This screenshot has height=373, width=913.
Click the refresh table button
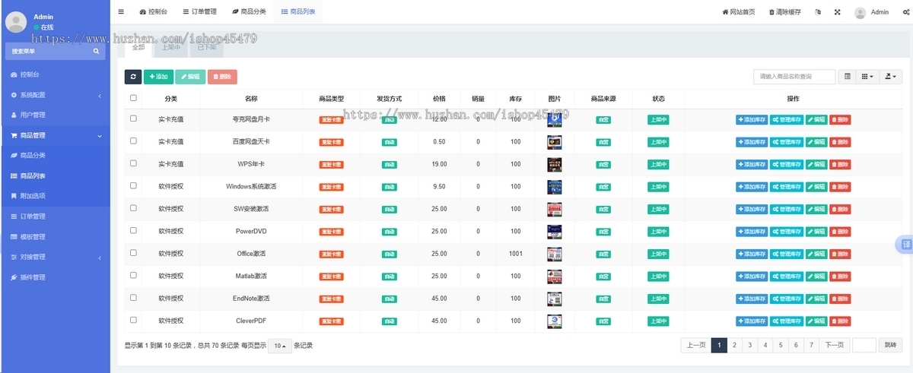[x=133, y=77]
